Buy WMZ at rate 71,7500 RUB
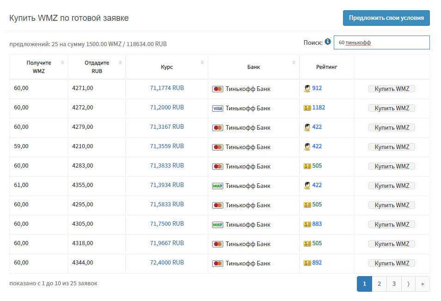Viewport: 441px width, 301px height. pos(392,224)
